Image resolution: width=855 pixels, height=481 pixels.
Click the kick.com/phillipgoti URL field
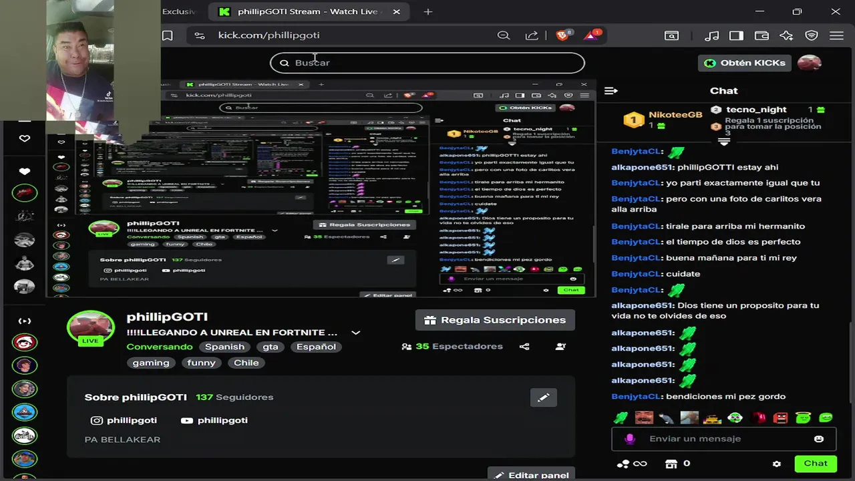pos(269,35)
